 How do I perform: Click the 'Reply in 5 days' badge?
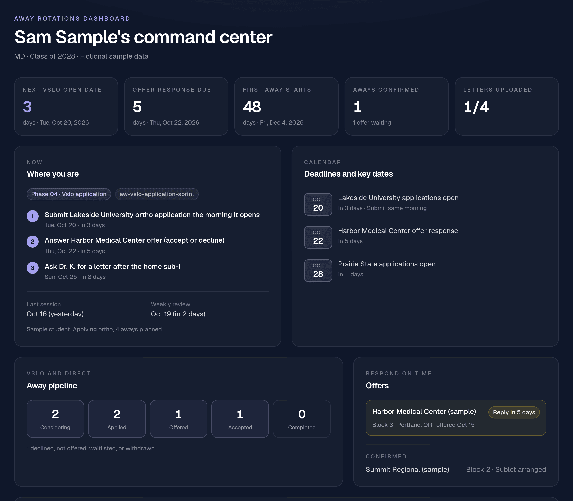(514, 412)
